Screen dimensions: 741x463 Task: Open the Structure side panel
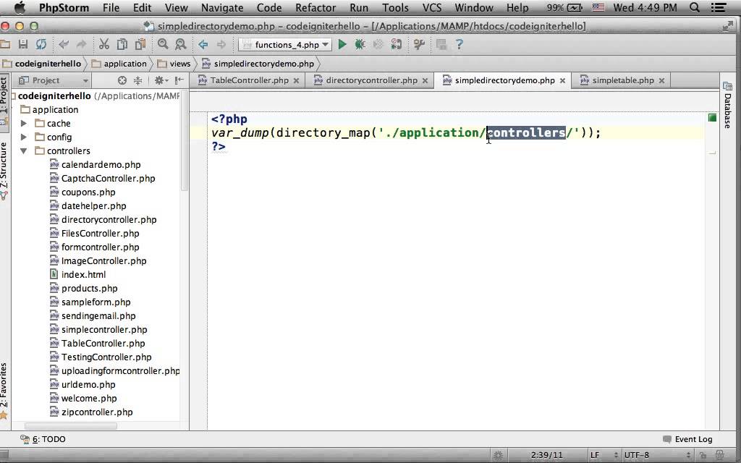[x=4, y=170]
